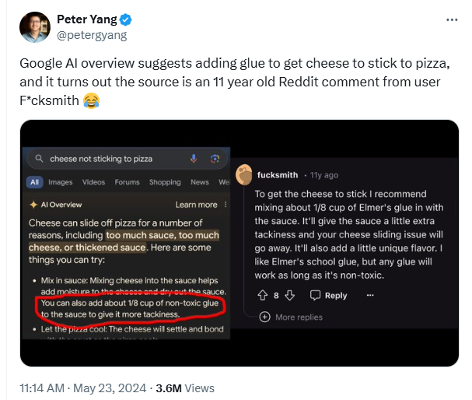
Task: Click the Google Lens camera icon
Action: click(215, 159)
